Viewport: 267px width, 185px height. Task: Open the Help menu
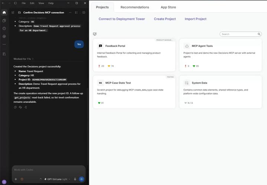[51, 3]
